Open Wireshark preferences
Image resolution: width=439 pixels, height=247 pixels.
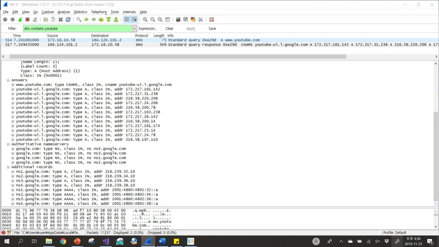(x=200, y=20)
